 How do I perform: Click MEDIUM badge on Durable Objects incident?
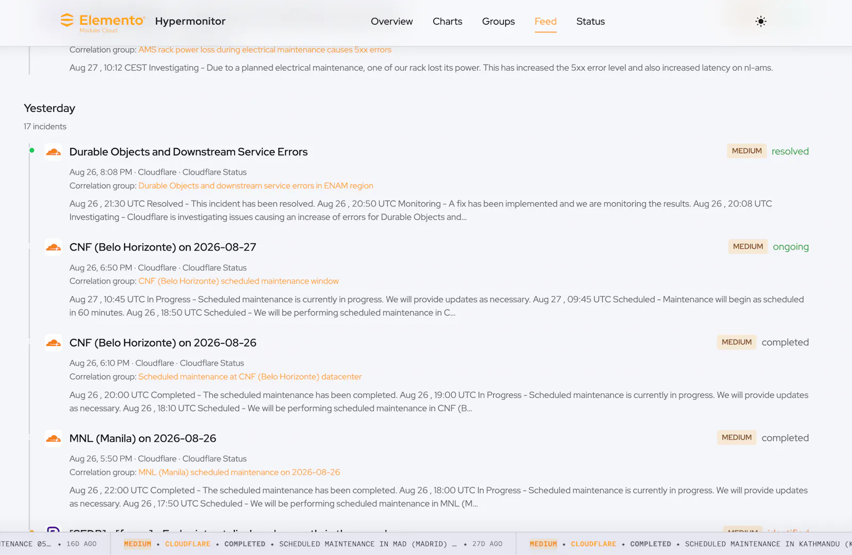coord(747,151)
